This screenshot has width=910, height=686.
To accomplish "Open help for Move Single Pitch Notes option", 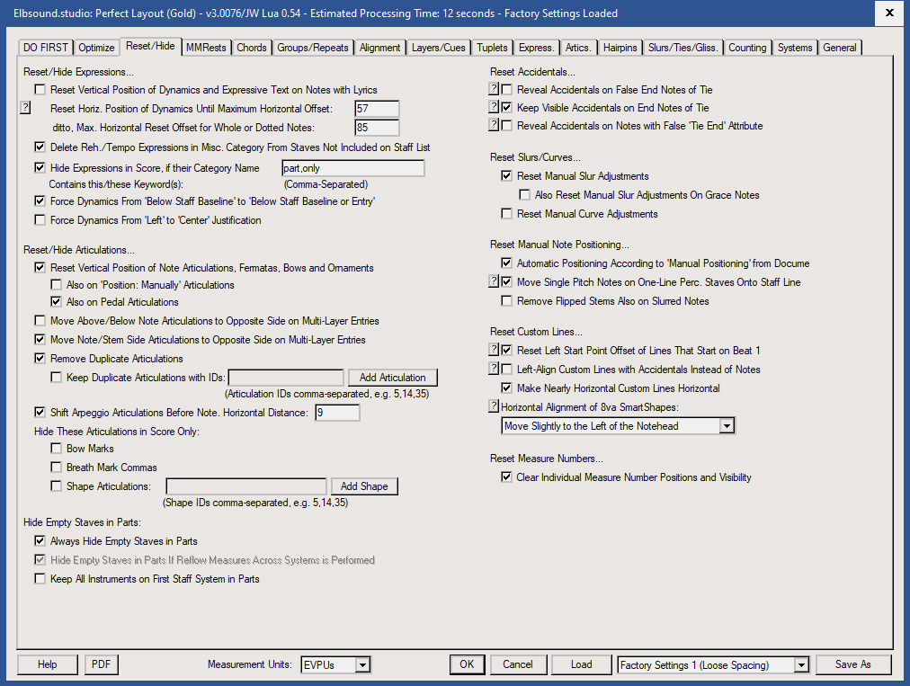I will click(x=494, y=281).
